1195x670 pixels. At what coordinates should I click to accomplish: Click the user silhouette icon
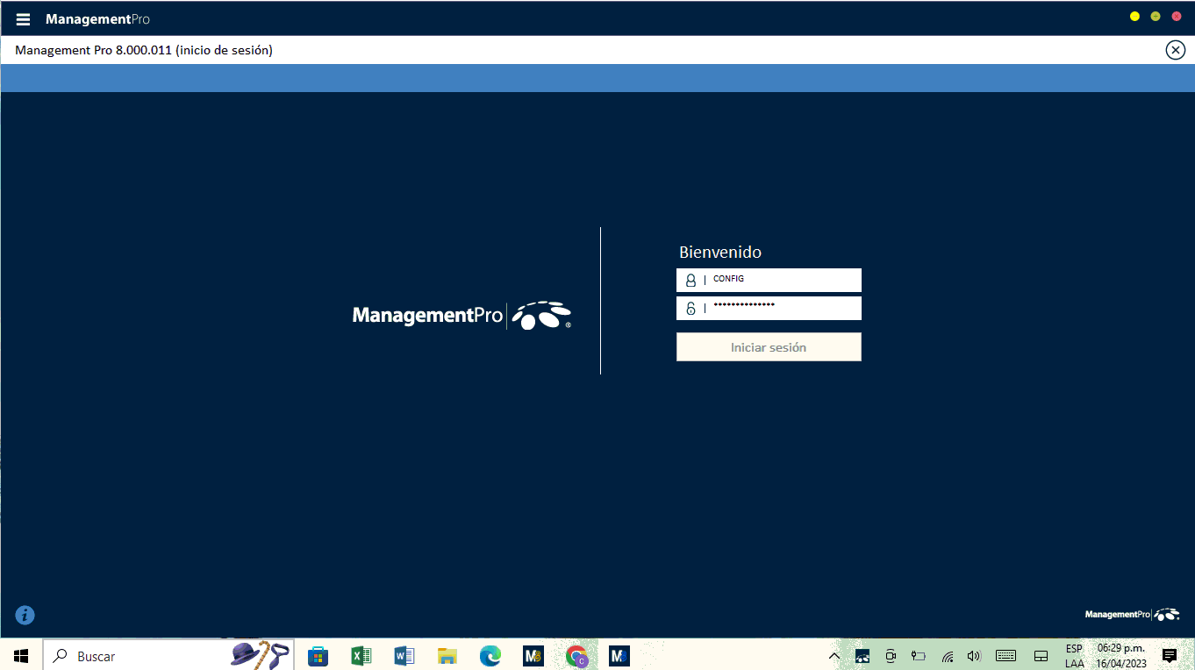(691, 281)
